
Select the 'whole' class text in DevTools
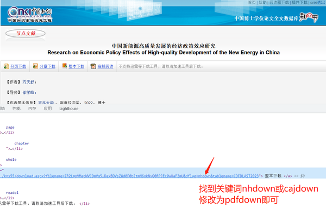pos(11,160)
